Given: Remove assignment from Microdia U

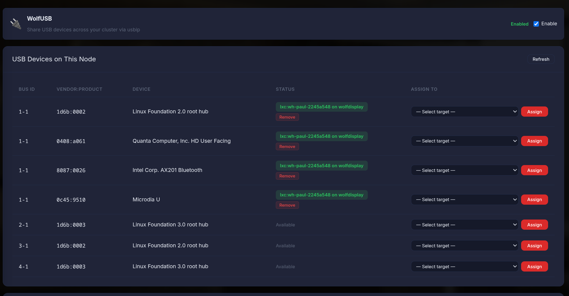Looking at the screenshot, I should coord(287,205).
